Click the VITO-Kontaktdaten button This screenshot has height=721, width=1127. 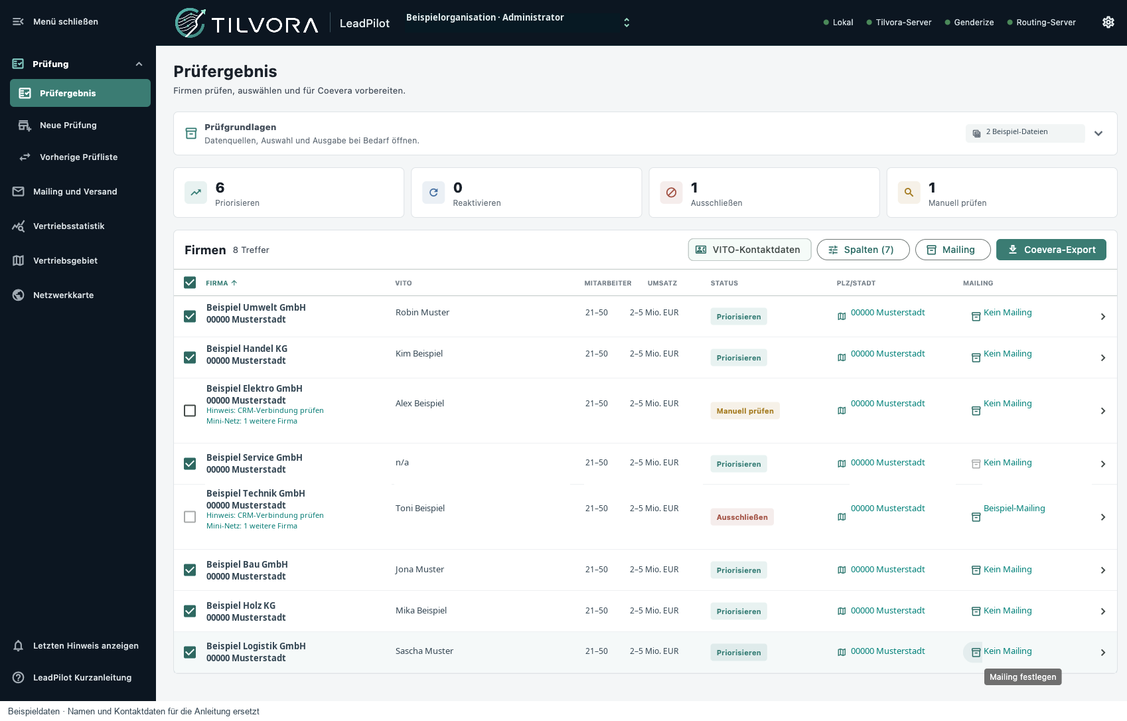(749, 250)
